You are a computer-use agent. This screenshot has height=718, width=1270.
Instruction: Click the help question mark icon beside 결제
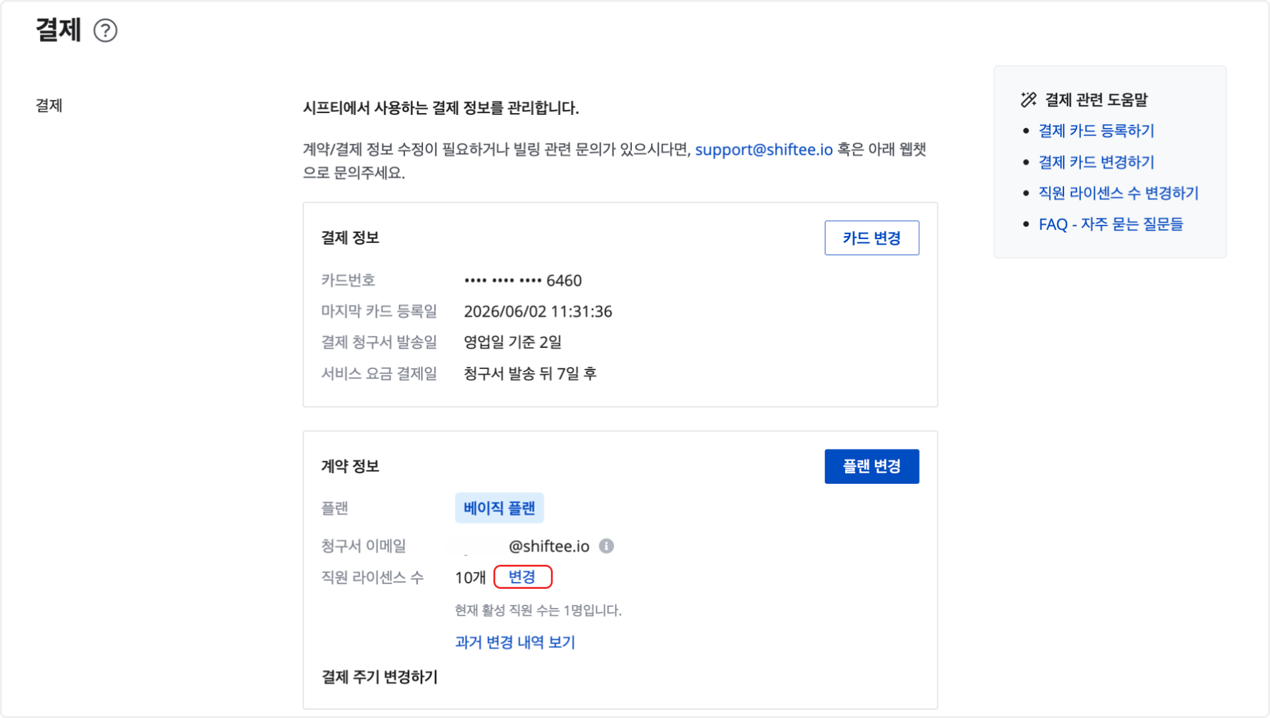[105, 30]
